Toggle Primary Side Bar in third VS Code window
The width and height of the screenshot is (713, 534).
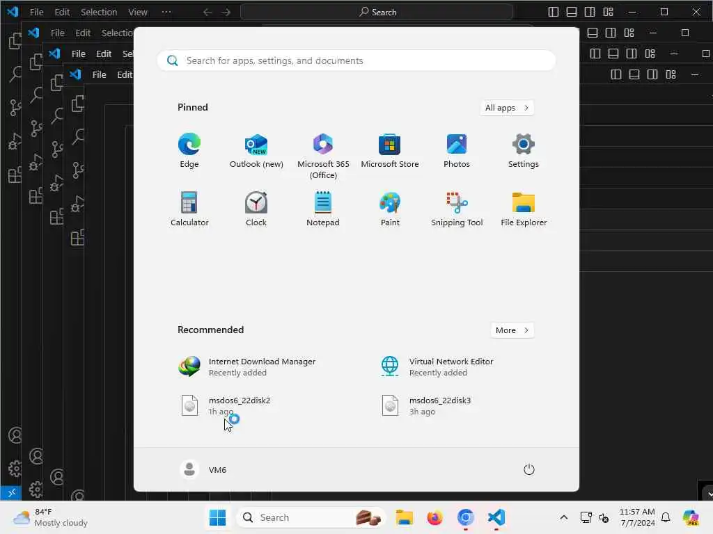(595, 54)
